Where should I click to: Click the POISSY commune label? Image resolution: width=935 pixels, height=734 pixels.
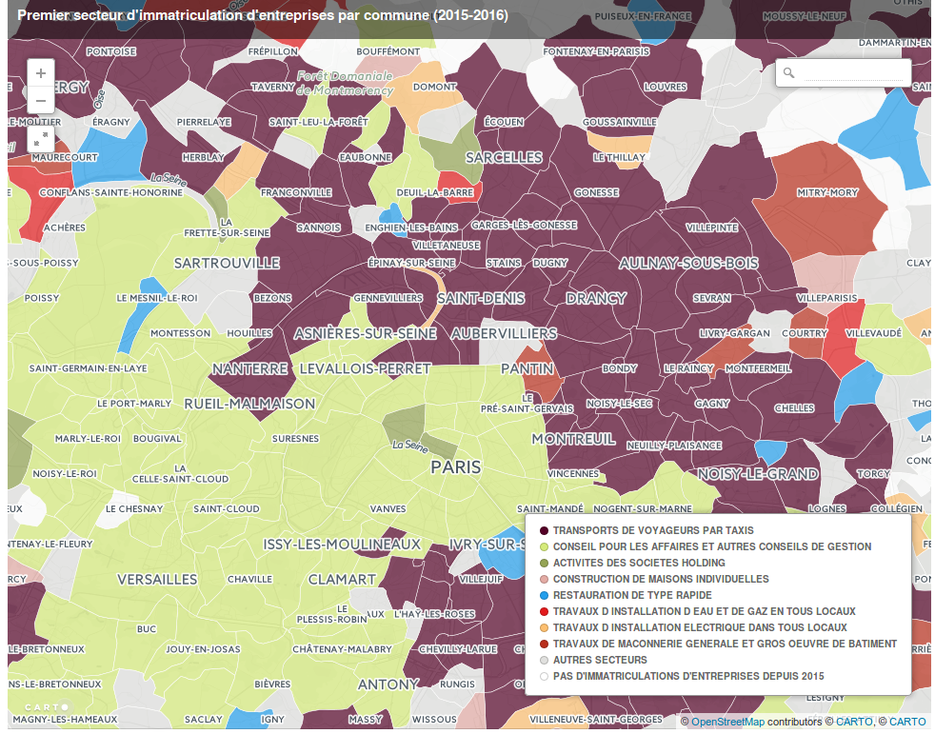click(42, 298)
